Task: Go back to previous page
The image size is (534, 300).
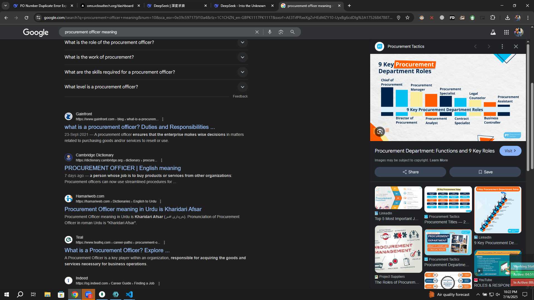Action: pos(6,17)
